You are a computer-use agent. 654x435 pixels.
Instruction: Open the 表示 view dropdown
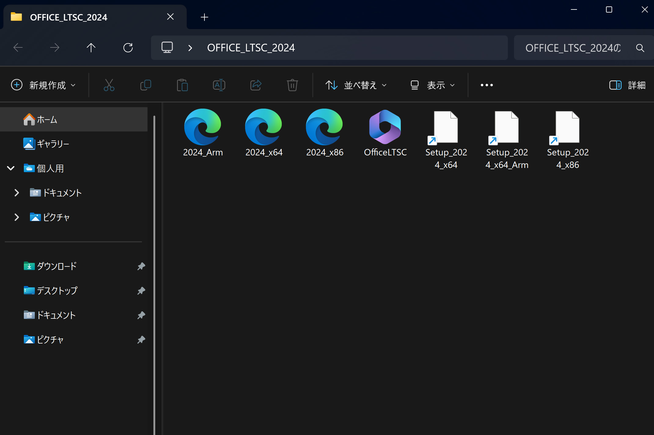(432, 85)
